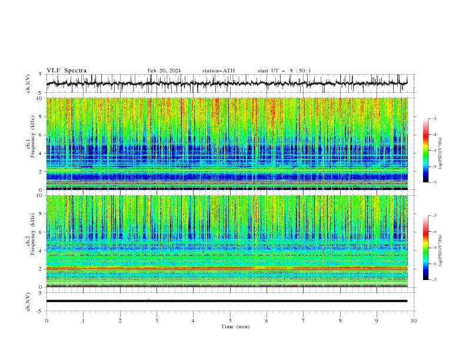Click the '-7' tick on upper colorbar

click(x=434, y=182)
